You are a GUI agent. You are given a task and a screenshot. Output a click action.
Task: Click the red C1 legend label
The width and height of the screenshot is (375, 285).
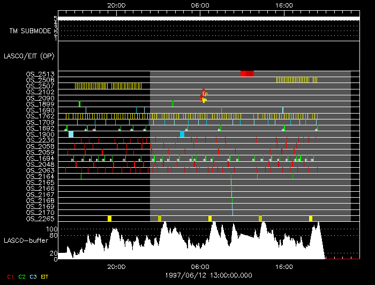pos(9,276)
